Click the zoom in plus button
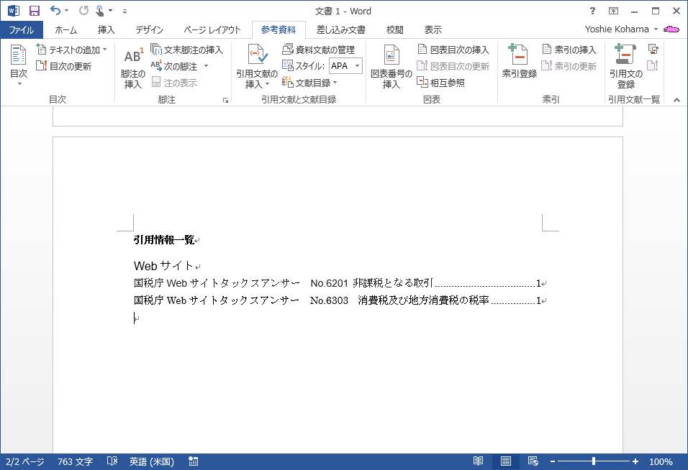Image resolution: width=688 pixels, height=470 pixels. coord(635,461)
